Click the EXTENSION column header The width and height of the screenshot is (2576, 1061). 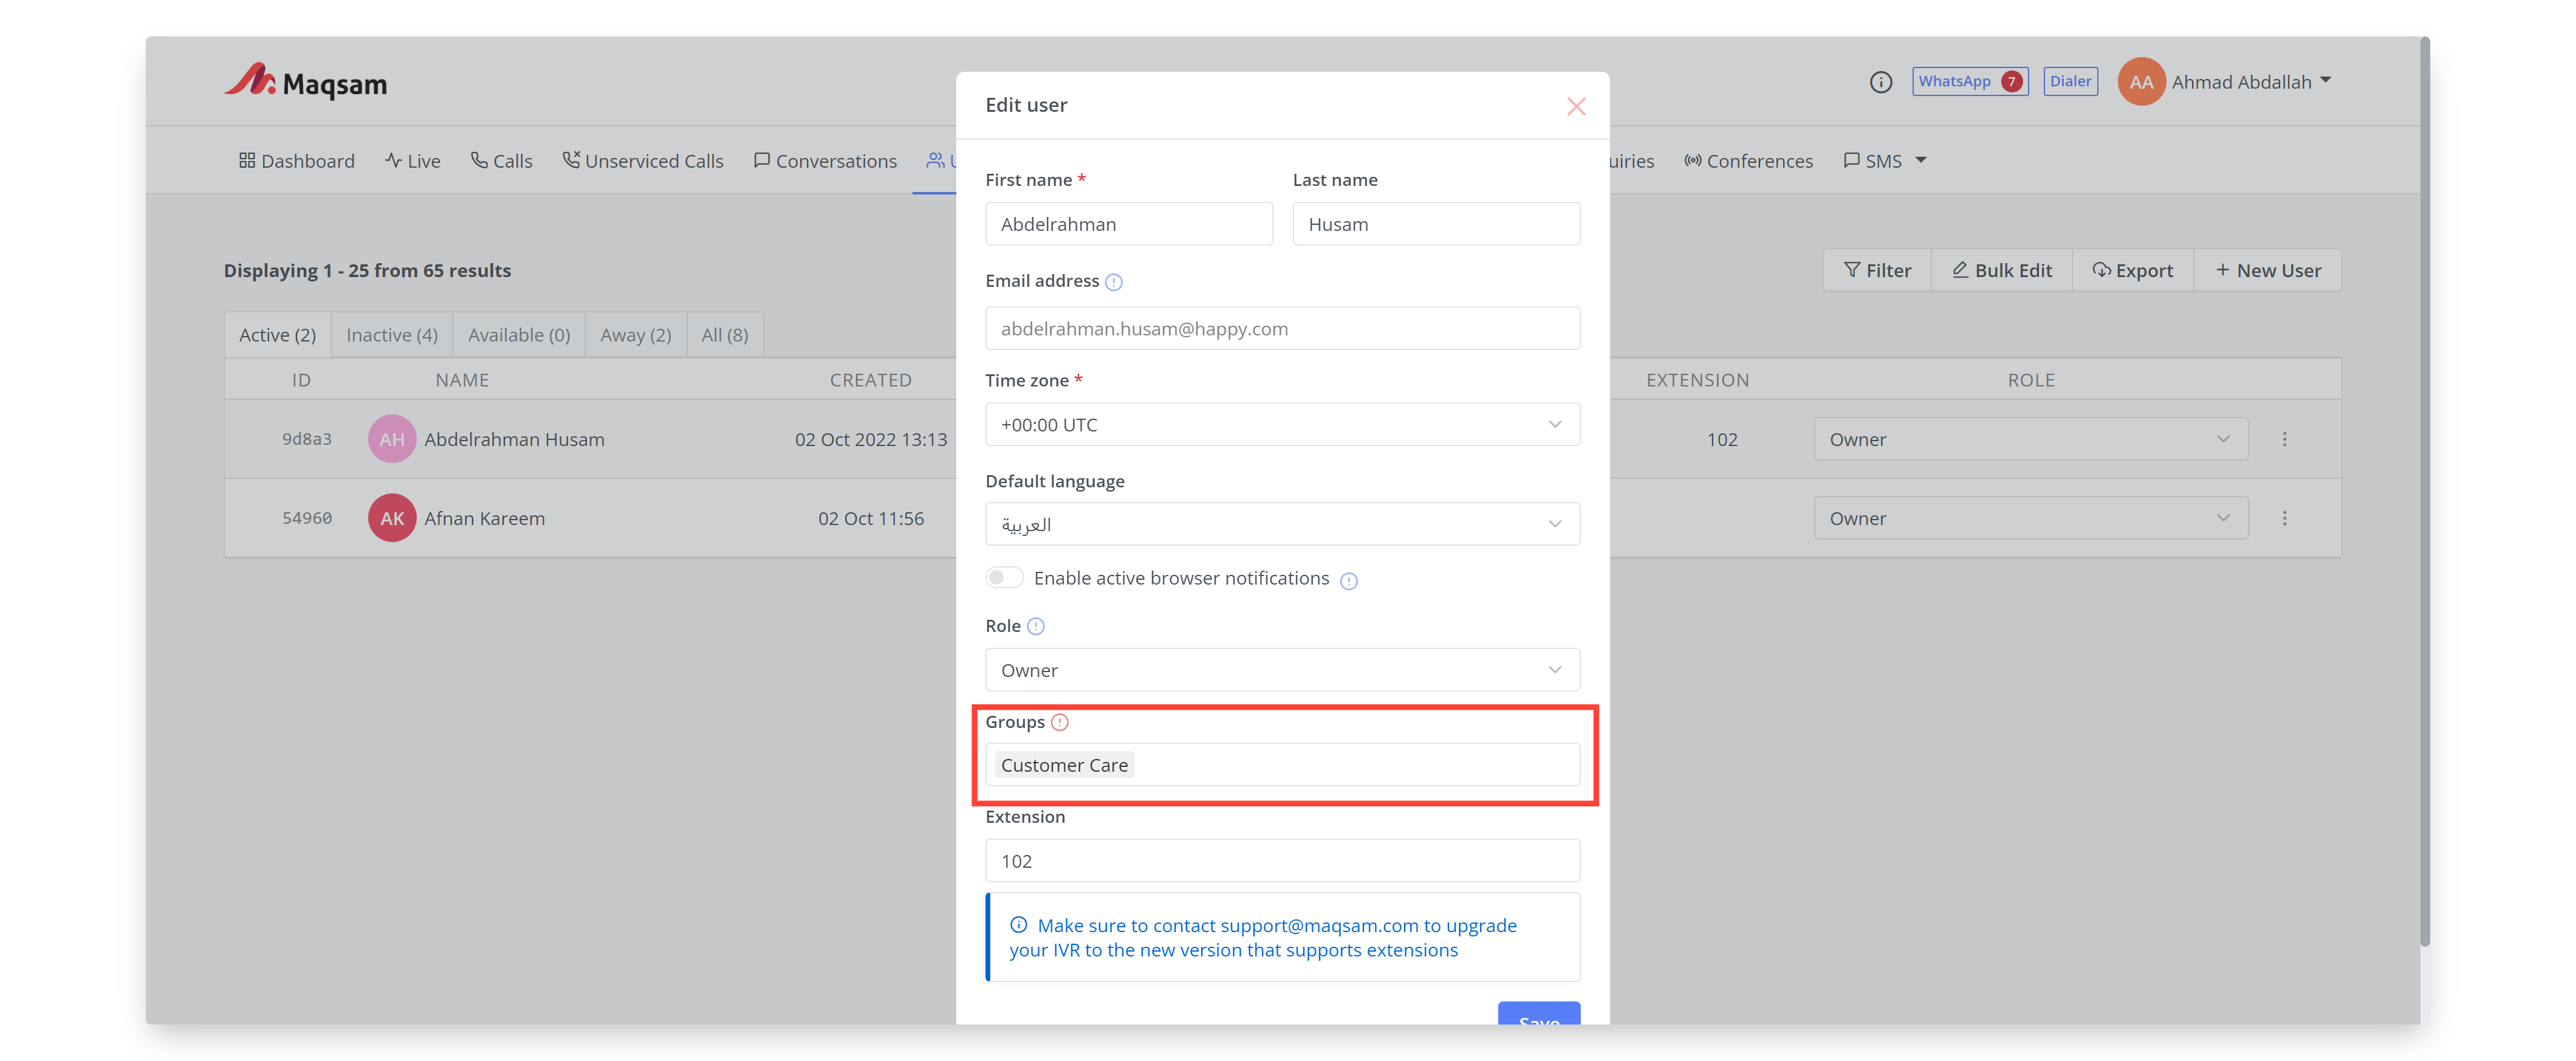pos(1697,380)
